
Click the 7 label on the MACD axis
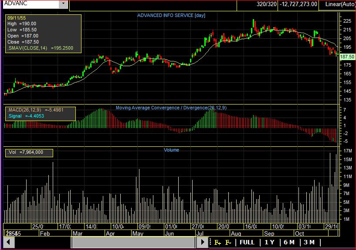pyautogui.click(x=345, y=110)
